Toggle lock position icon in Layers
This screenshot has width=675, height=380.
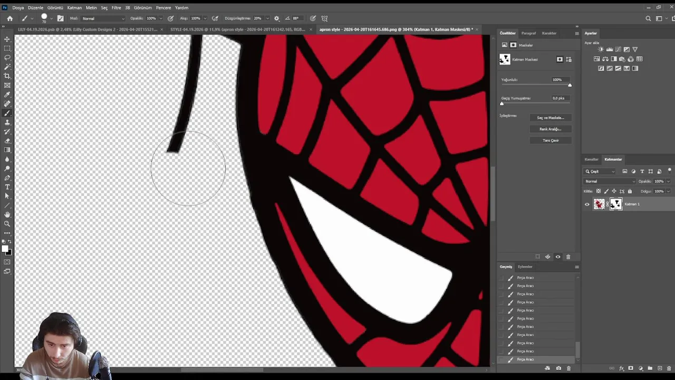pos(614,191)
